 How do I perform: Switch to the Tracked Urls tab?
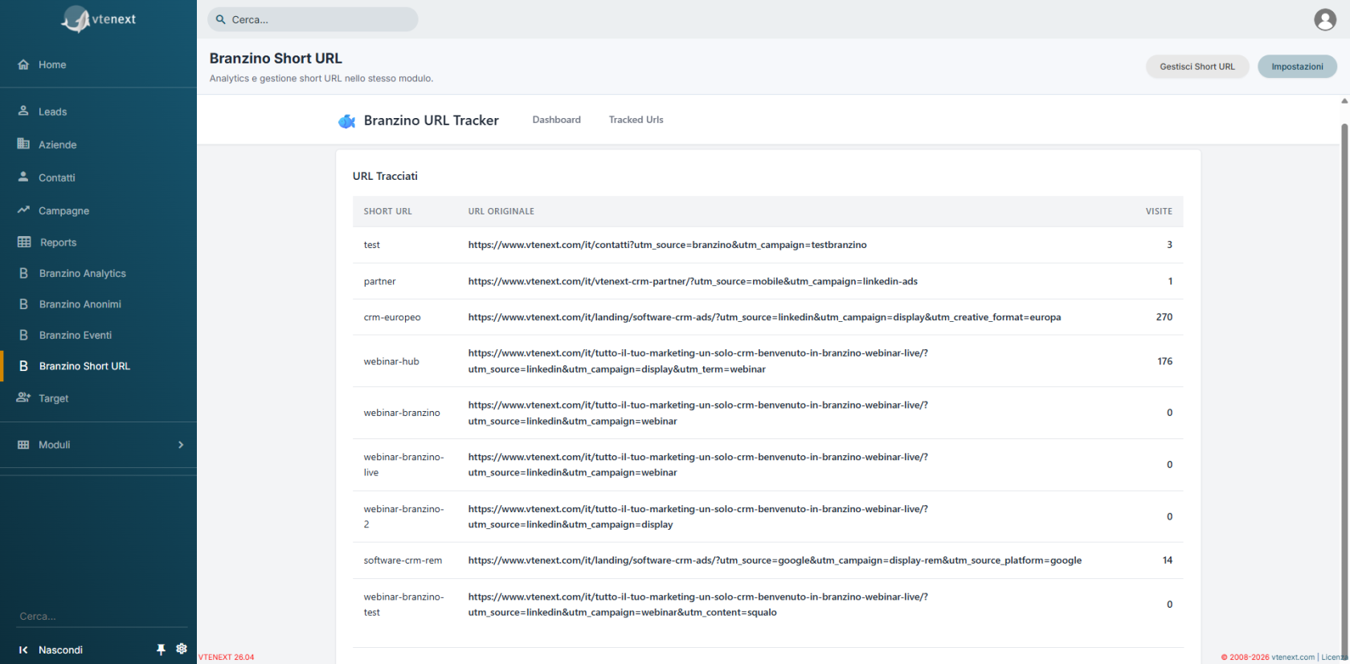(636, 120)
